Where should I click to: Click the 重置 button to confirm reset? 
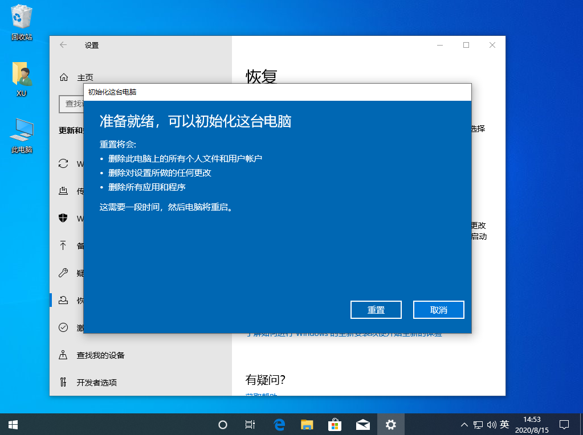(x=376, y=310)
